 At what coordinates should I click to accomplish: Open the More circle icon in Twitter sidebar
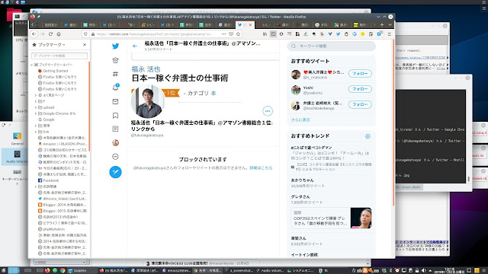point(115,157)
